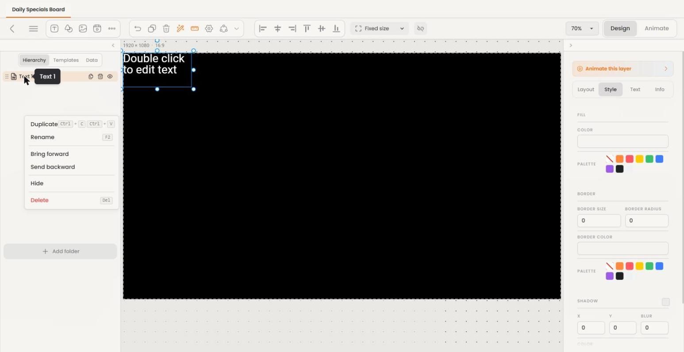Image resolution: width=684 pixels, height=352 pixels.
Task: Click the group/components triangle icon
Action: coord(223,28)
